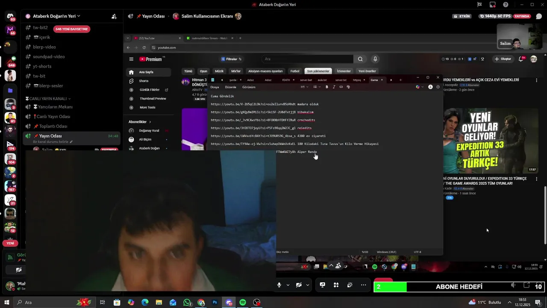Open Notepad Görünüm menu
547x308 pixels.
(x=249, y=87)
